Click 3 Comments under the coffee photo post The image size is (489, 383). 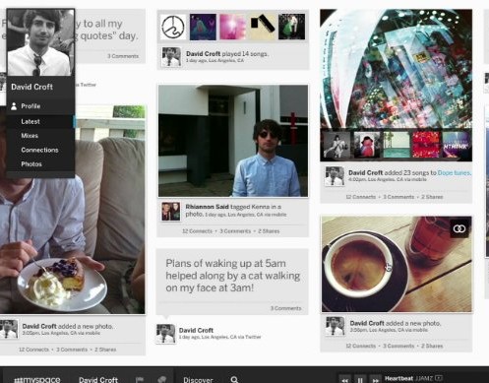click(x=398, y=346)
